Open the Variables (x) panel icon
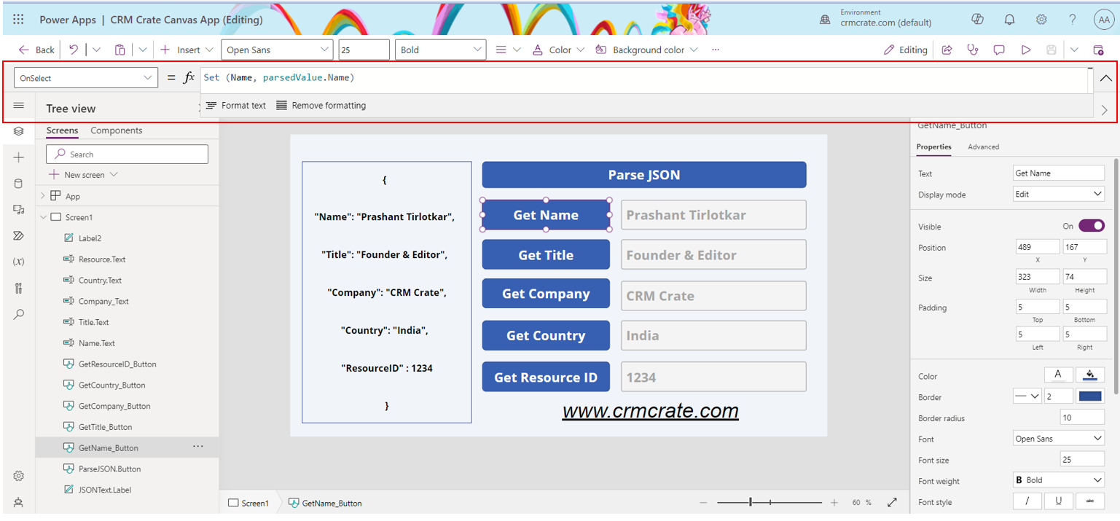The height and width of the screenshot is (521, 1120). coord(19,262)
